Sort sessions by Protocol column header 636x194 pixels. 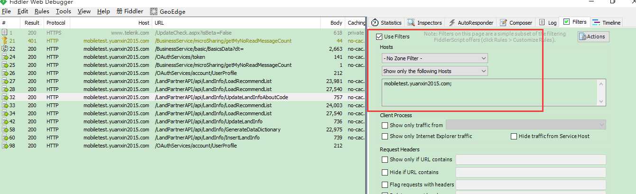(x=56, y=23)
